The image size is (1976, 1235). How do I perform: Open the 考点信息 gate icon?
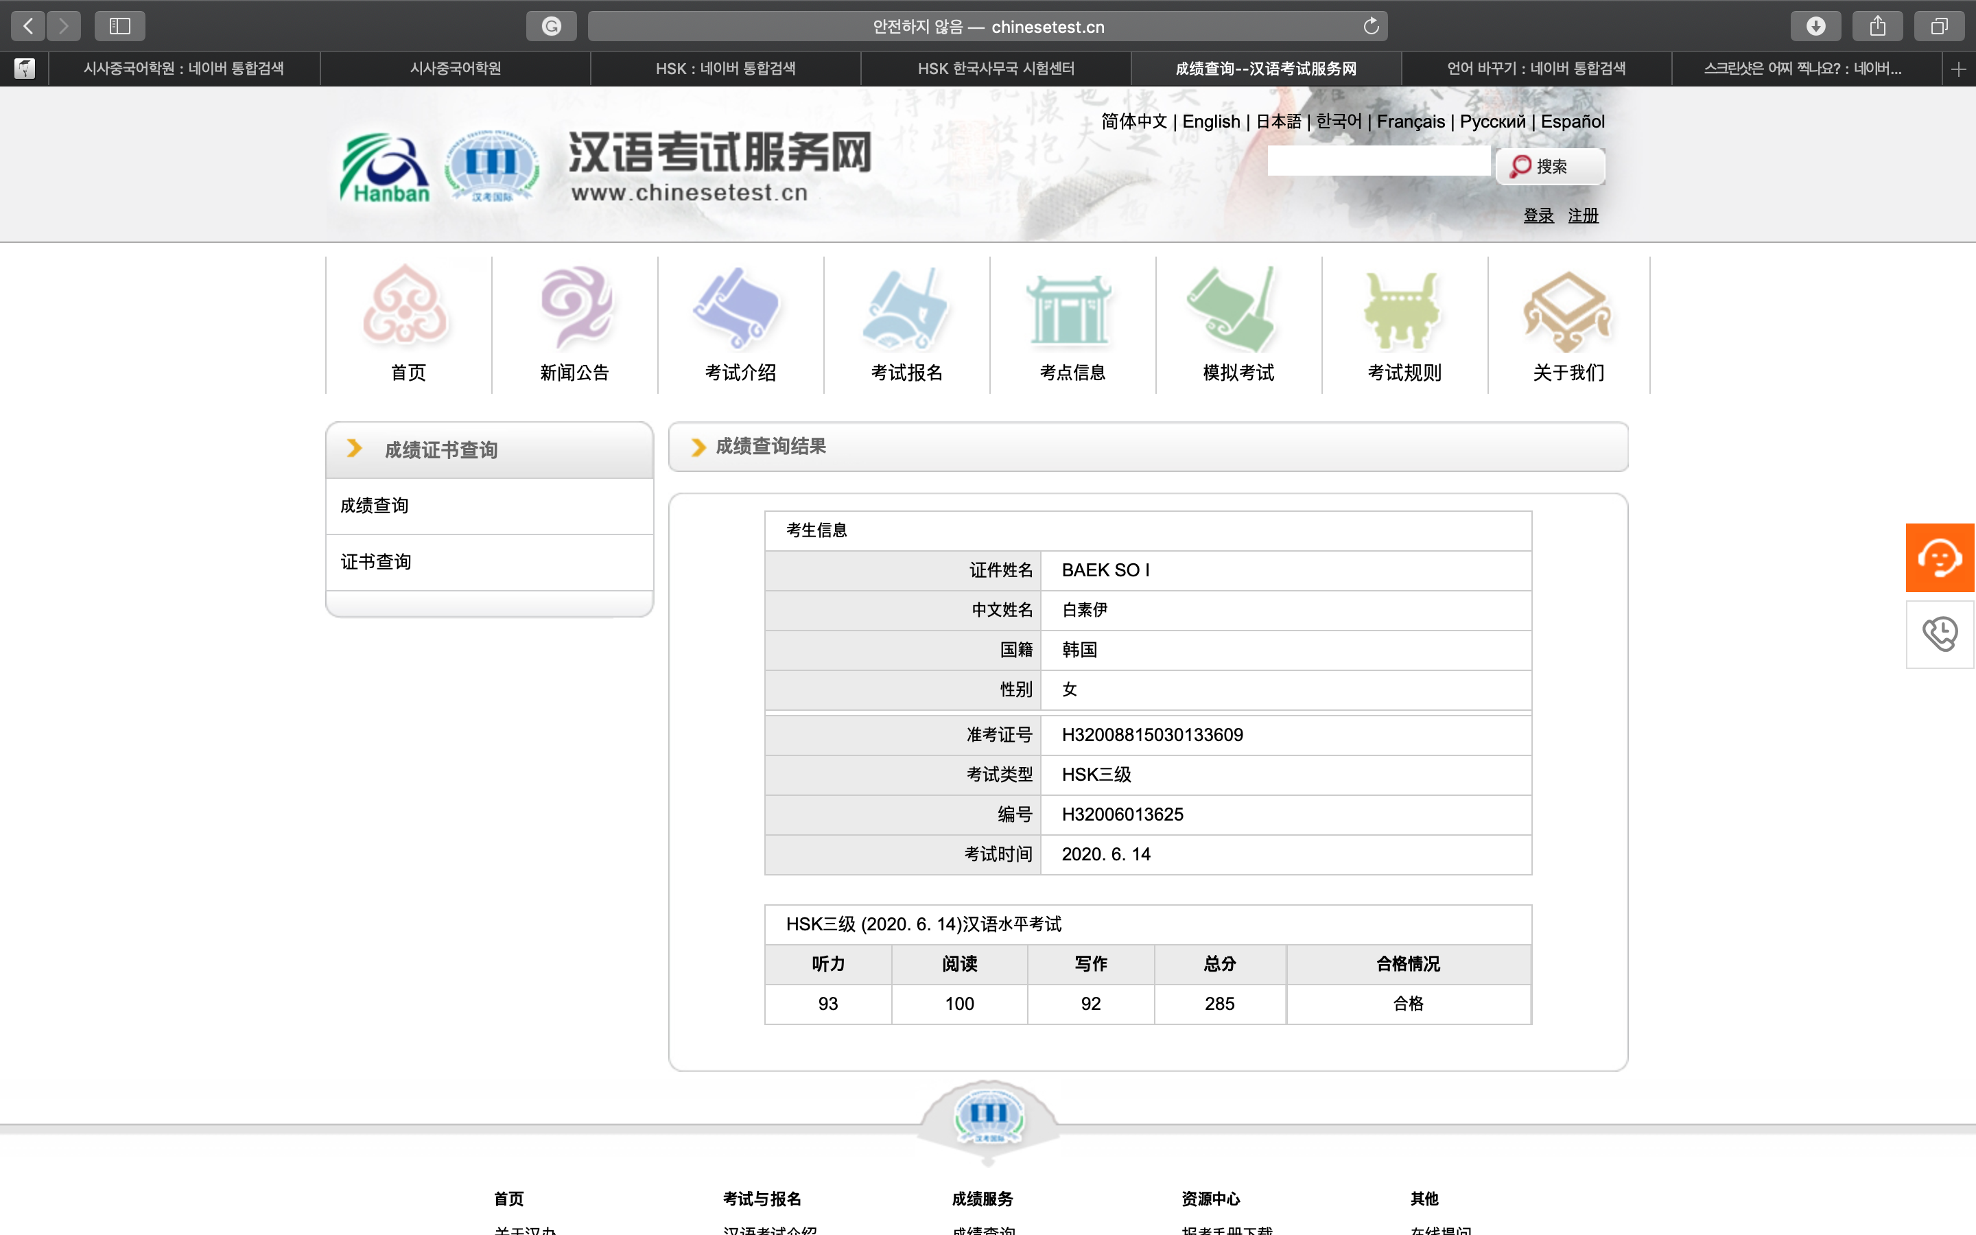click(x=1070, y=309)
